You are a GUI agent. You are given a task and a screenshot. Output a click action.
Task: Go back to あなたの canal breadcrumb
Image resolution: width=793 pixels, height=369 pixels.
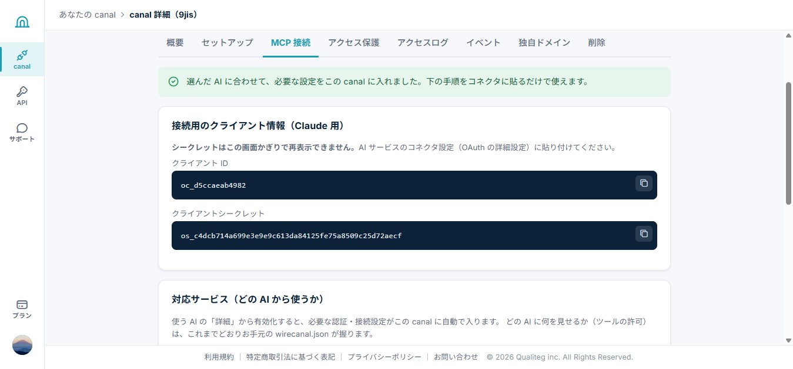[87, 15]
